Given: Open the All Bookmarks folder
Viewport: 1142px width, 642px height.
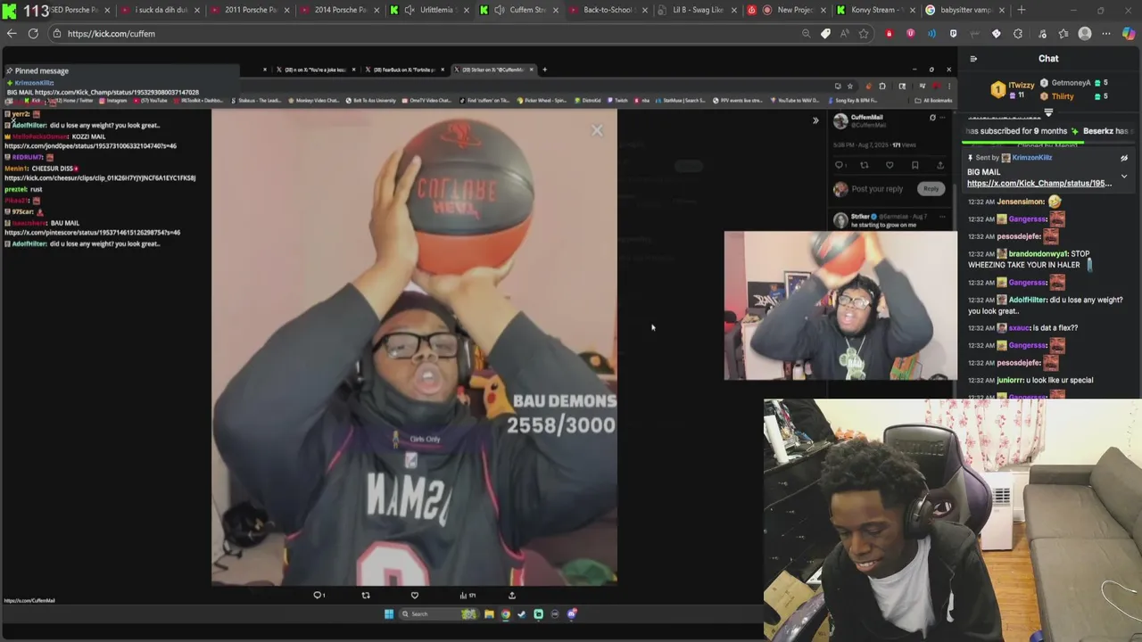Looking at the screenshot, I should (x=933, y=101).
